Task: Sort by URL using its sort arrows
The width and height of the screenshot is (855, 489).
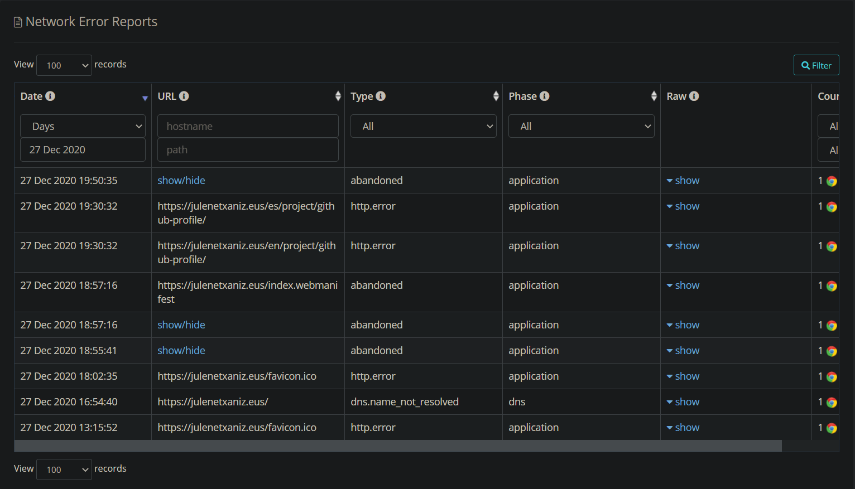Action: tap(338, 96)
